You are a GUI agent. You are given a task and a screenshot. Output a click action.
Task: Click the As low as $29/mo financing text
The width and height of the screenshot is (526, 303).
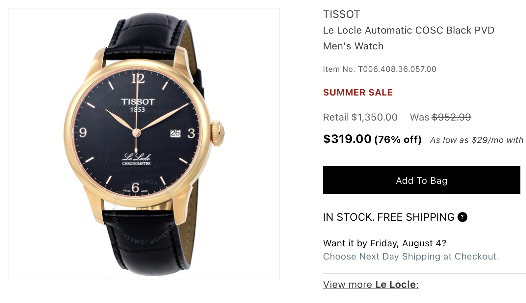click(x=476, y=140)
